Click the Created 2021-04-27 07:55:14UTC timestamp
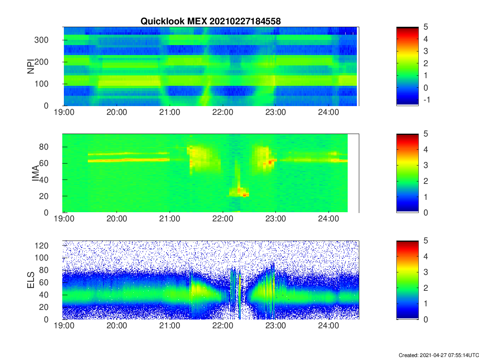Screen dimensions: 479x359 [438, 355]
